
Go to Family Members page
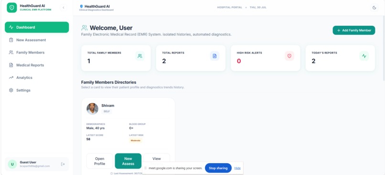(37, 52)
